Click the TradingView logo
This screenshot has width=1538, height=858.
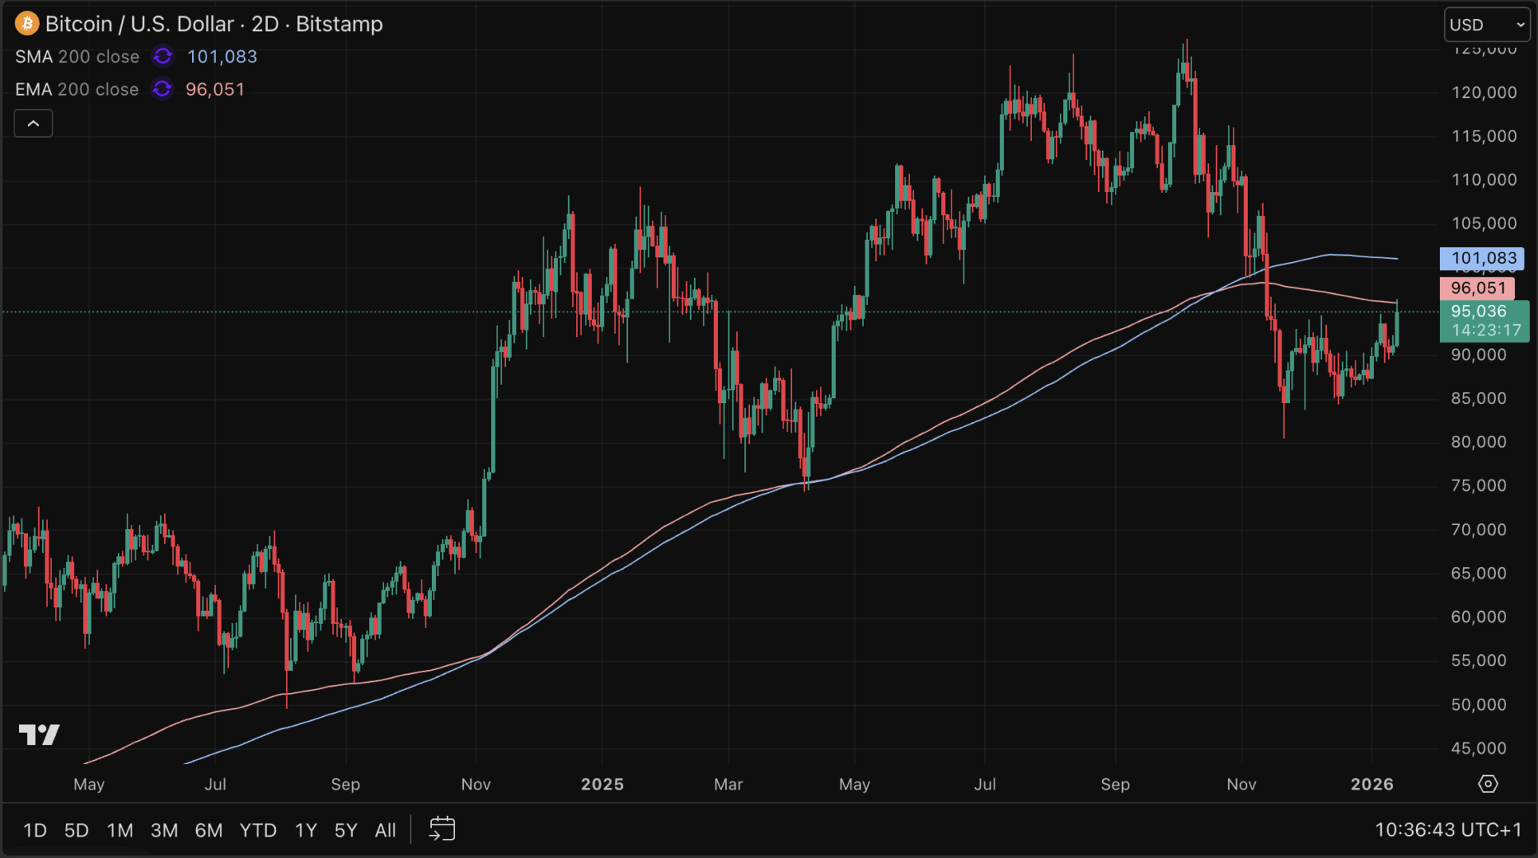pyautogui.click(x=39, y=734)
